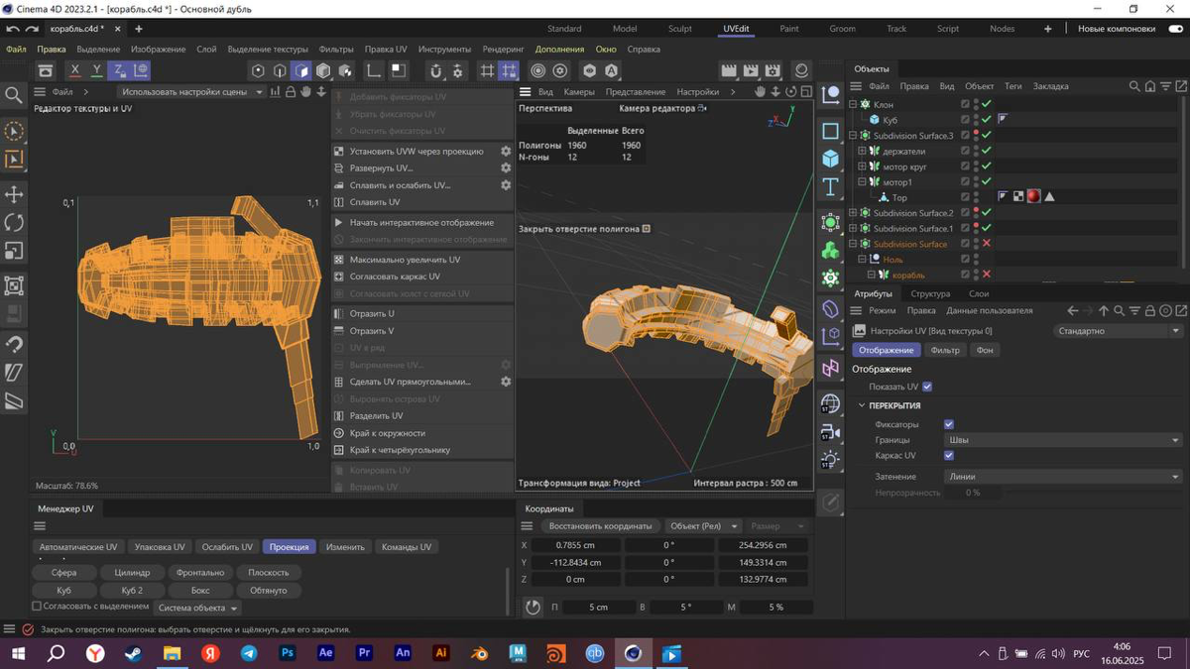Screen dimensions: 1190x669
Task: Select the live selection tool
Action: click(x=14, y=131)
